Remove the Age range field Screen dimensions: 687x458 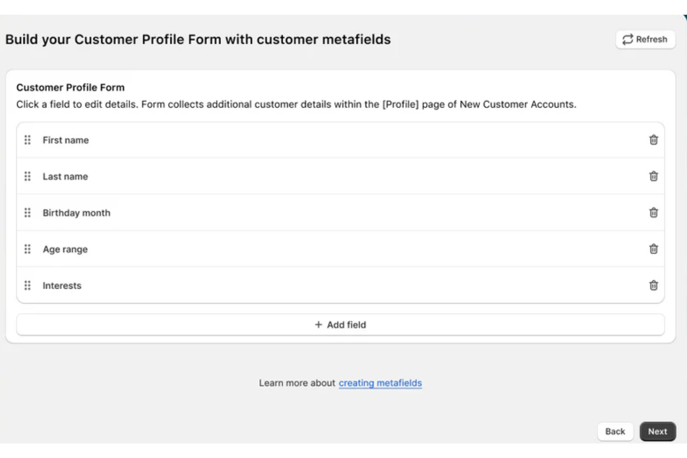pyautogui.click(x=654, y=249)
